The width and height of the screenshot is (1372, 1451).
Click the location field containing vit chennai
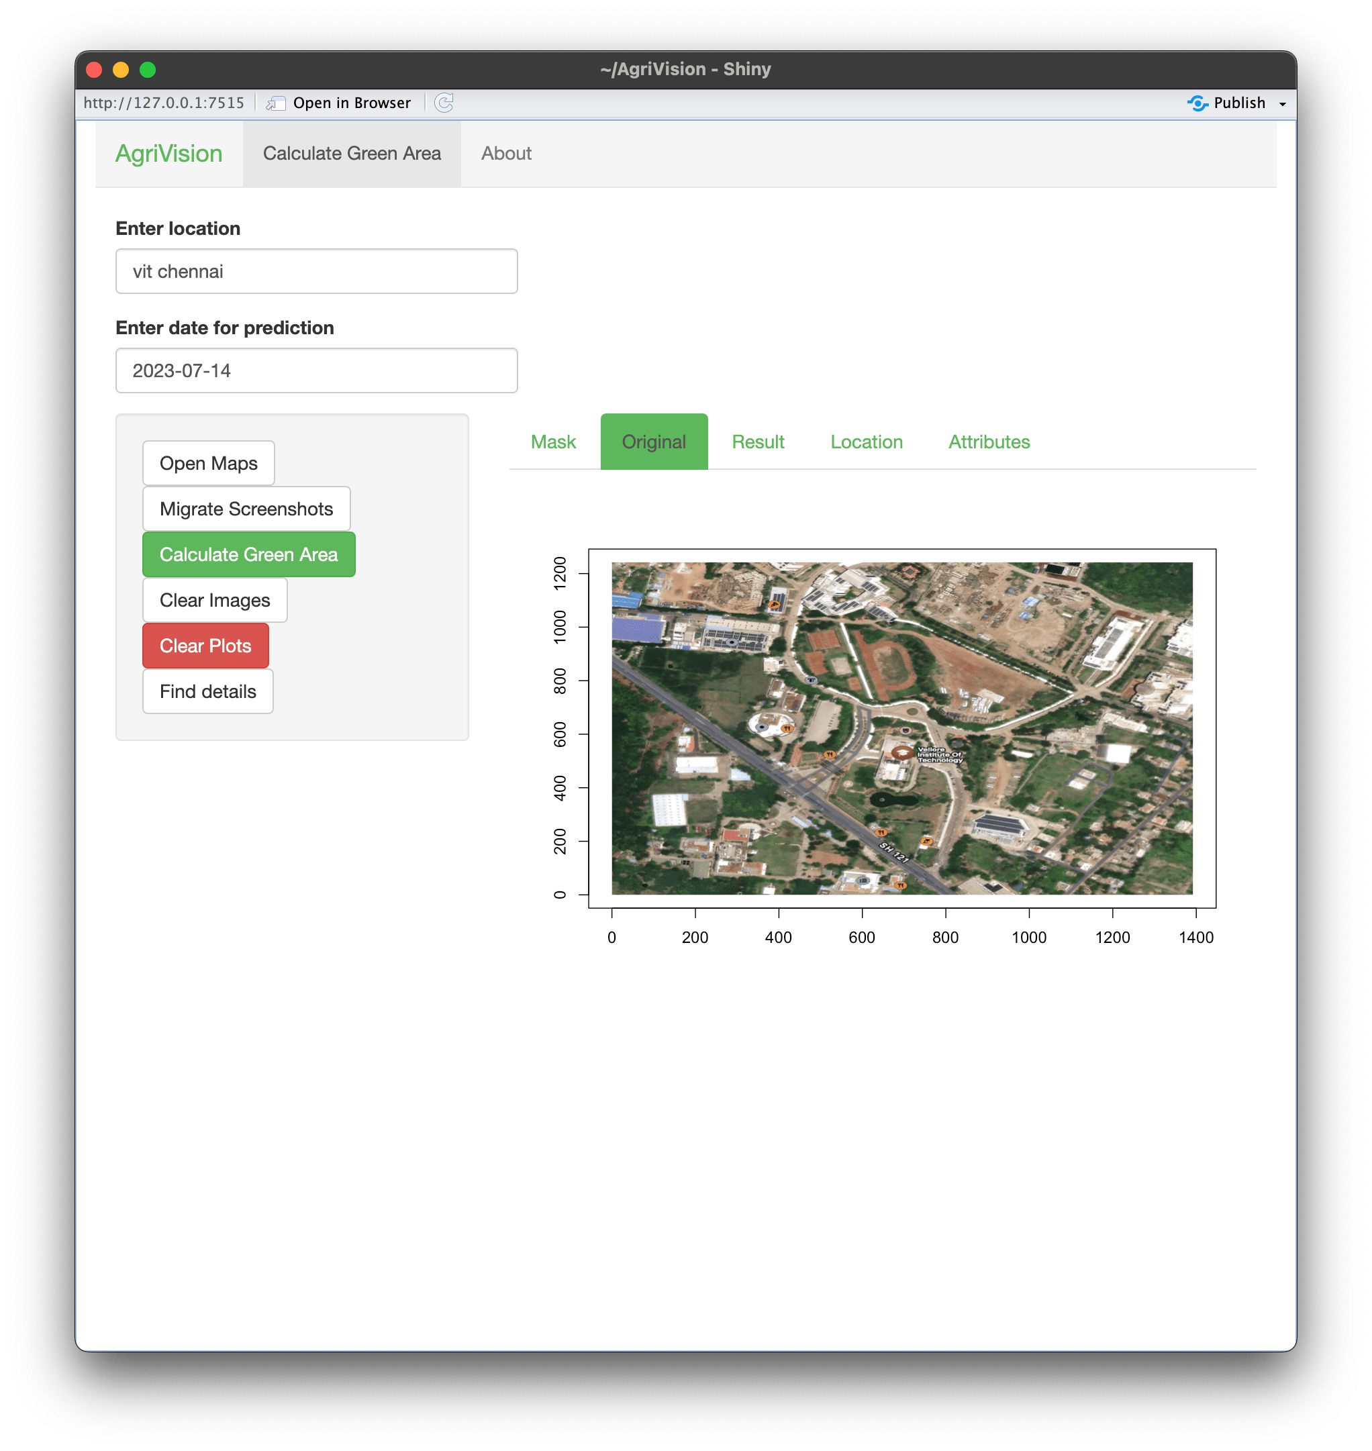316,270
